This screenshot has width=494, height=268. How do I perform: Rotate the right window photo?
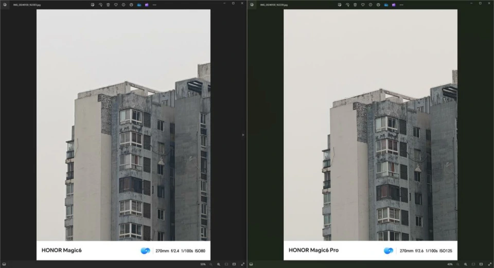(x=347, y=5)
